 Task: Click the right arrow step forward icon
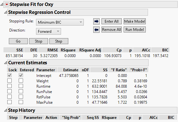[96, 21]
